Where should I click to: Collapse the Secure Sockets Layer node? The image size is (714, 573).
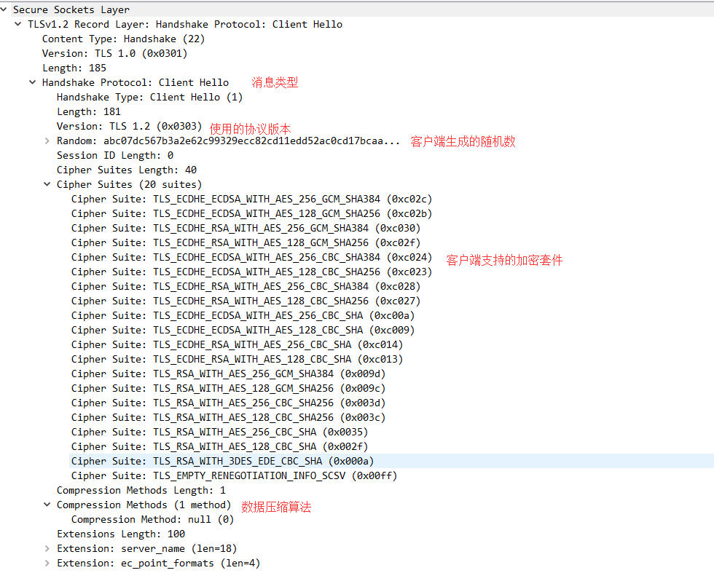pyautogui.click(x=4, y=9)
